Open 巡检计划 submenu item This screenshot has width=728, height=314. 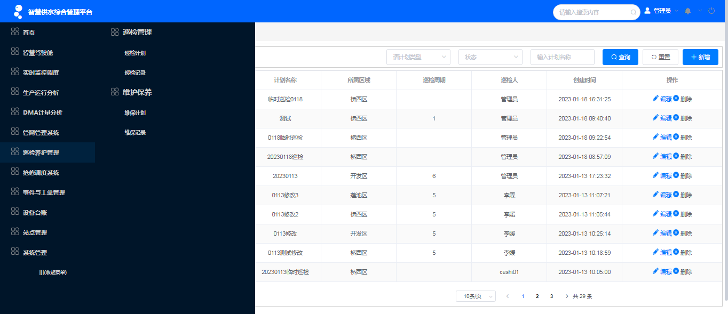click(x=135, y=53)
